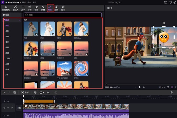
Task: Click the redo arrow in timeline toolbar
Action: coord(9,93)
